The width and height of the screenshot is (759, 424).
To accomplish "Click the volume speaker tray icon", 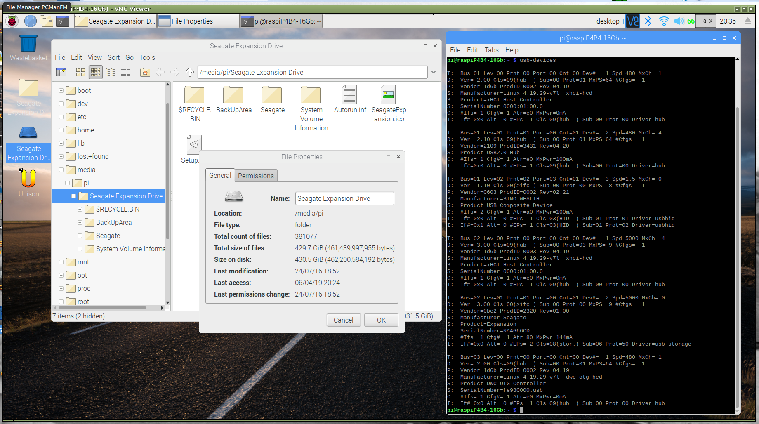I will (679, 21).
